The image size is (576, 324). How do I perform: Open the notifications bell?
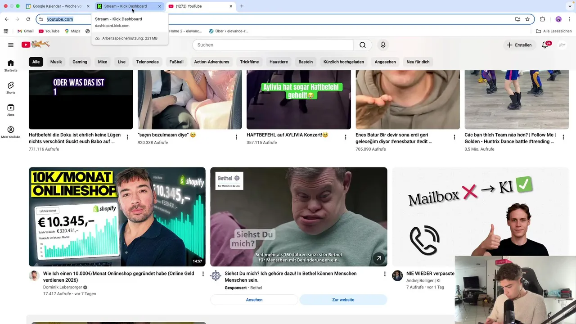(545, 45)
